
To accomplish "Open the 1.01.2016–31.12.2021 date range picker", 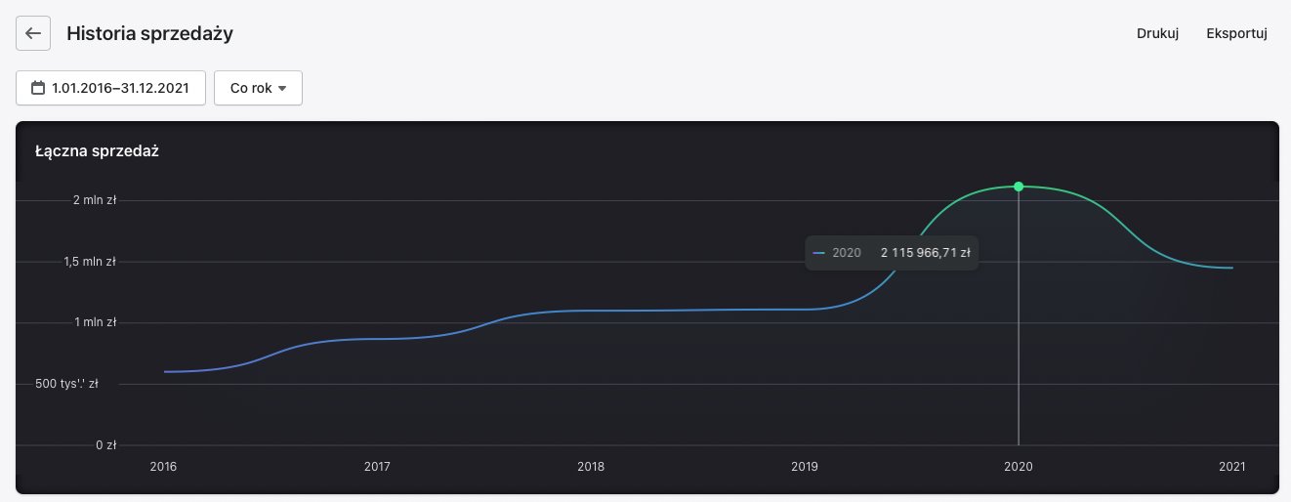I will (110, 88).
